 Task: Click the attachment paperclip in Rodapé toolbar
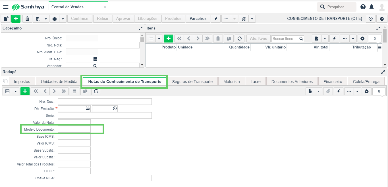coord(328,91)
